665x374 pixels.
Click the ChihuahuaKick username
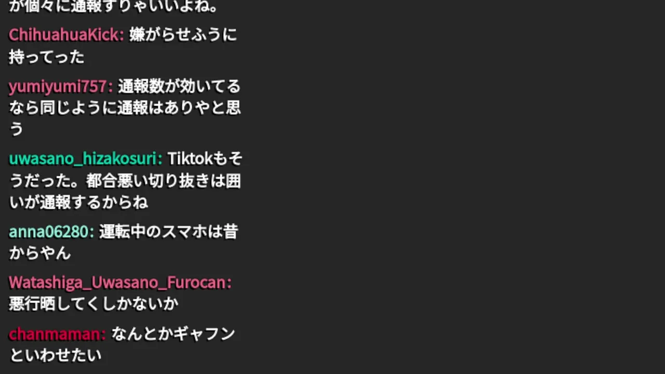[66, 35]
